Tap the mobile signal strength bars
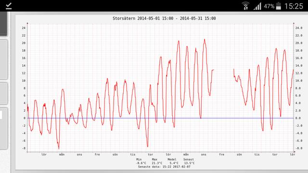This screenshot has width=308, height=173. pos(257,6)
